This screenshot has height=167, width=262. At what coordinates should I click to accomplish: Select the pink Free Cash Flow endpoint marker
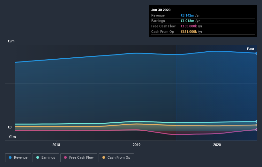click(257, 129)
